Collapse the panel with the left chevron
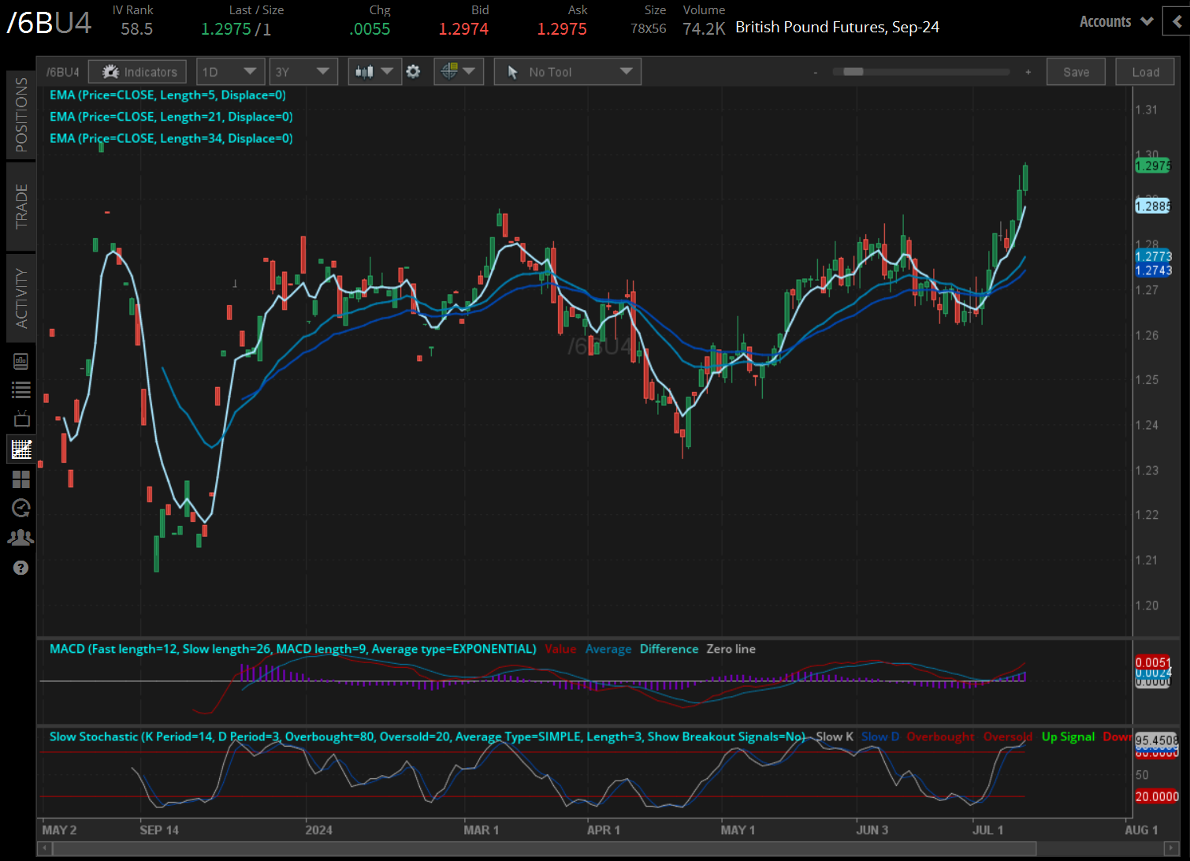 click(x=1177, y=22)
